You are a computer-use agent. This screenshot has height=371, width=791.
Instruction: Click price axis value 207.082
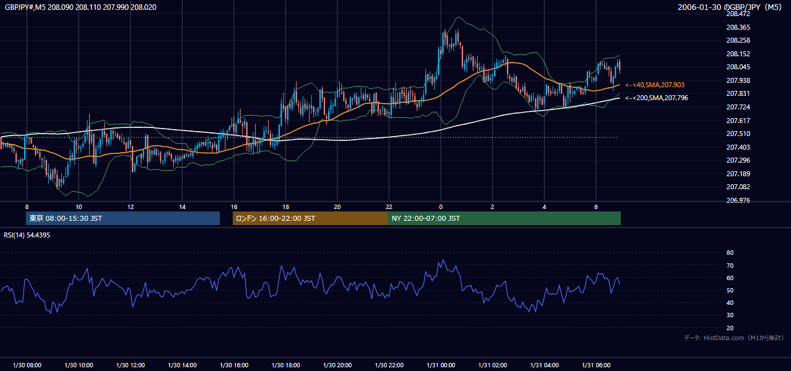[738, 187]
